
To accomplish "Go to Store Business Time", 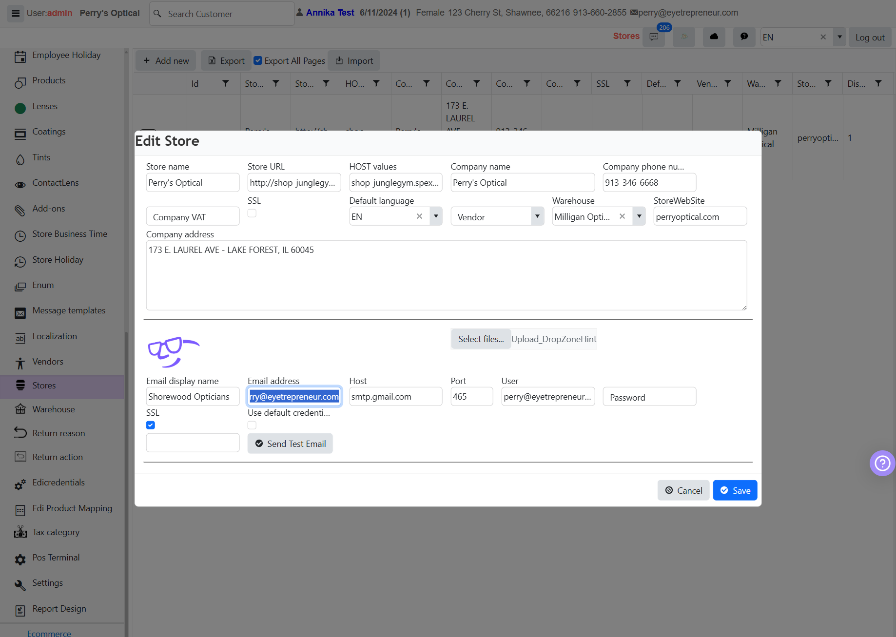I will (70, 234).
